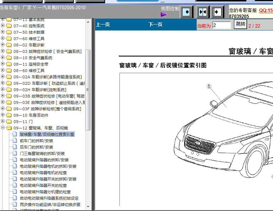Image resolution: width=273 pixels, height=211 pixels.
Task: Expand the 09-11 门 node
Action: click(2, 121)
